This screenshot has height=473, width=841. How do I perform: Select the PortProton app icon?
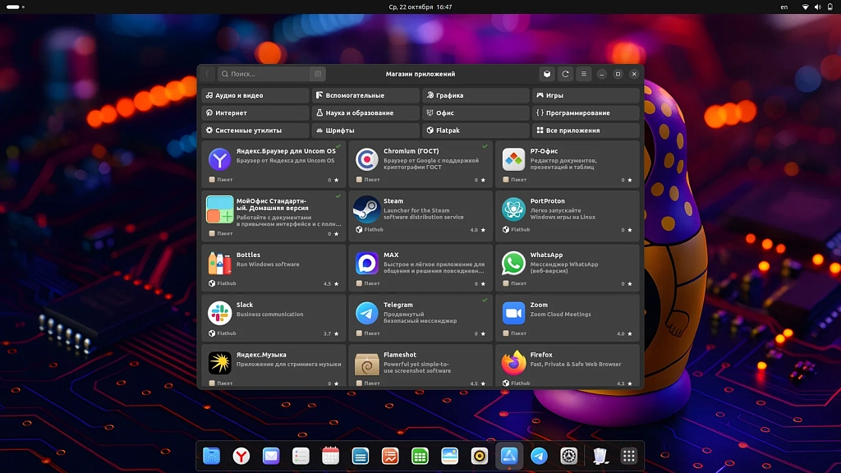(513, 209)
